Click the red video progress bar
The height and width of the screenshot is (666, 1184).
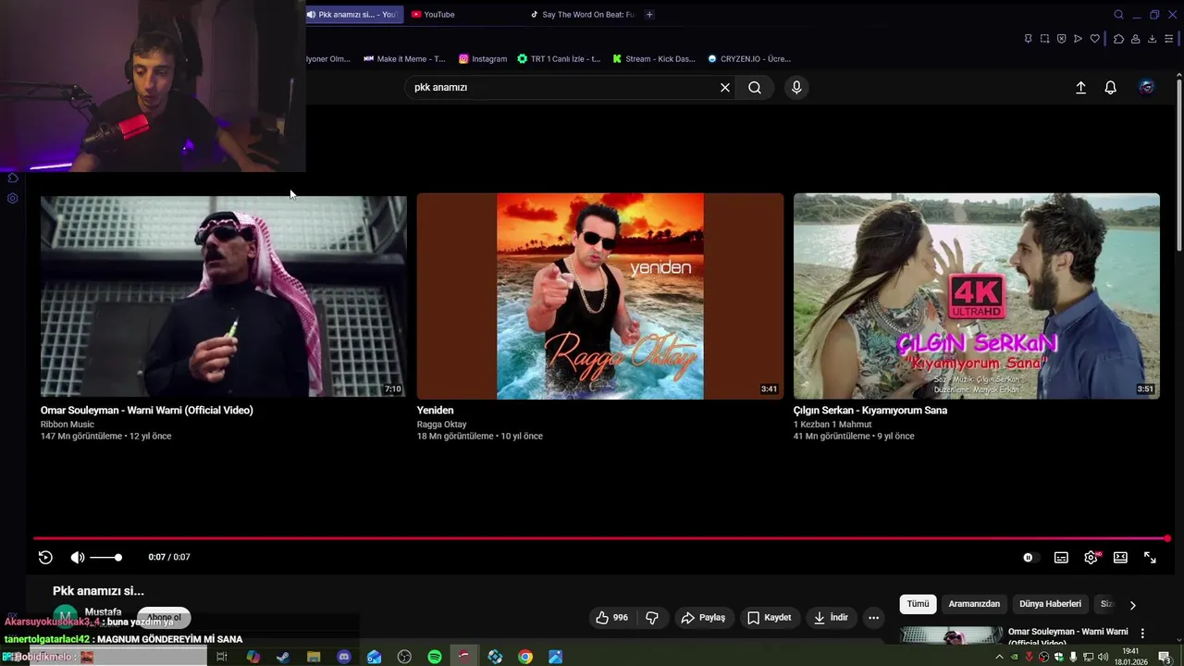[x=601, y=538]
